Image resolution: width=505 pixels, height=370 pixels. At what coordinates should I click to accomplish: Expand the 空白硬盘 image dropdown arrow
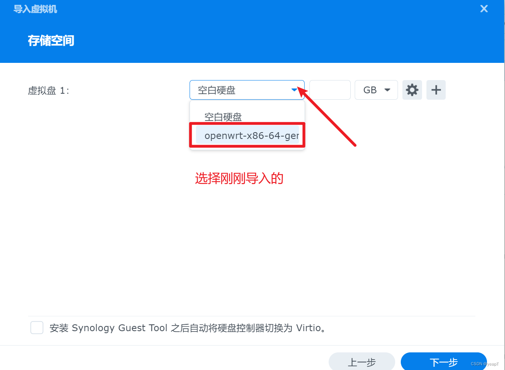pos(295,90)
